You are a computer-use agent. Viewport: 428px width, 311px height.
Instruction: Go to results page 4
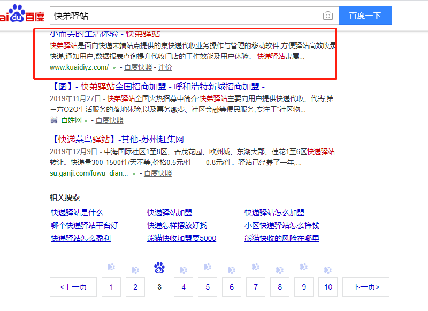click(184, 287)
